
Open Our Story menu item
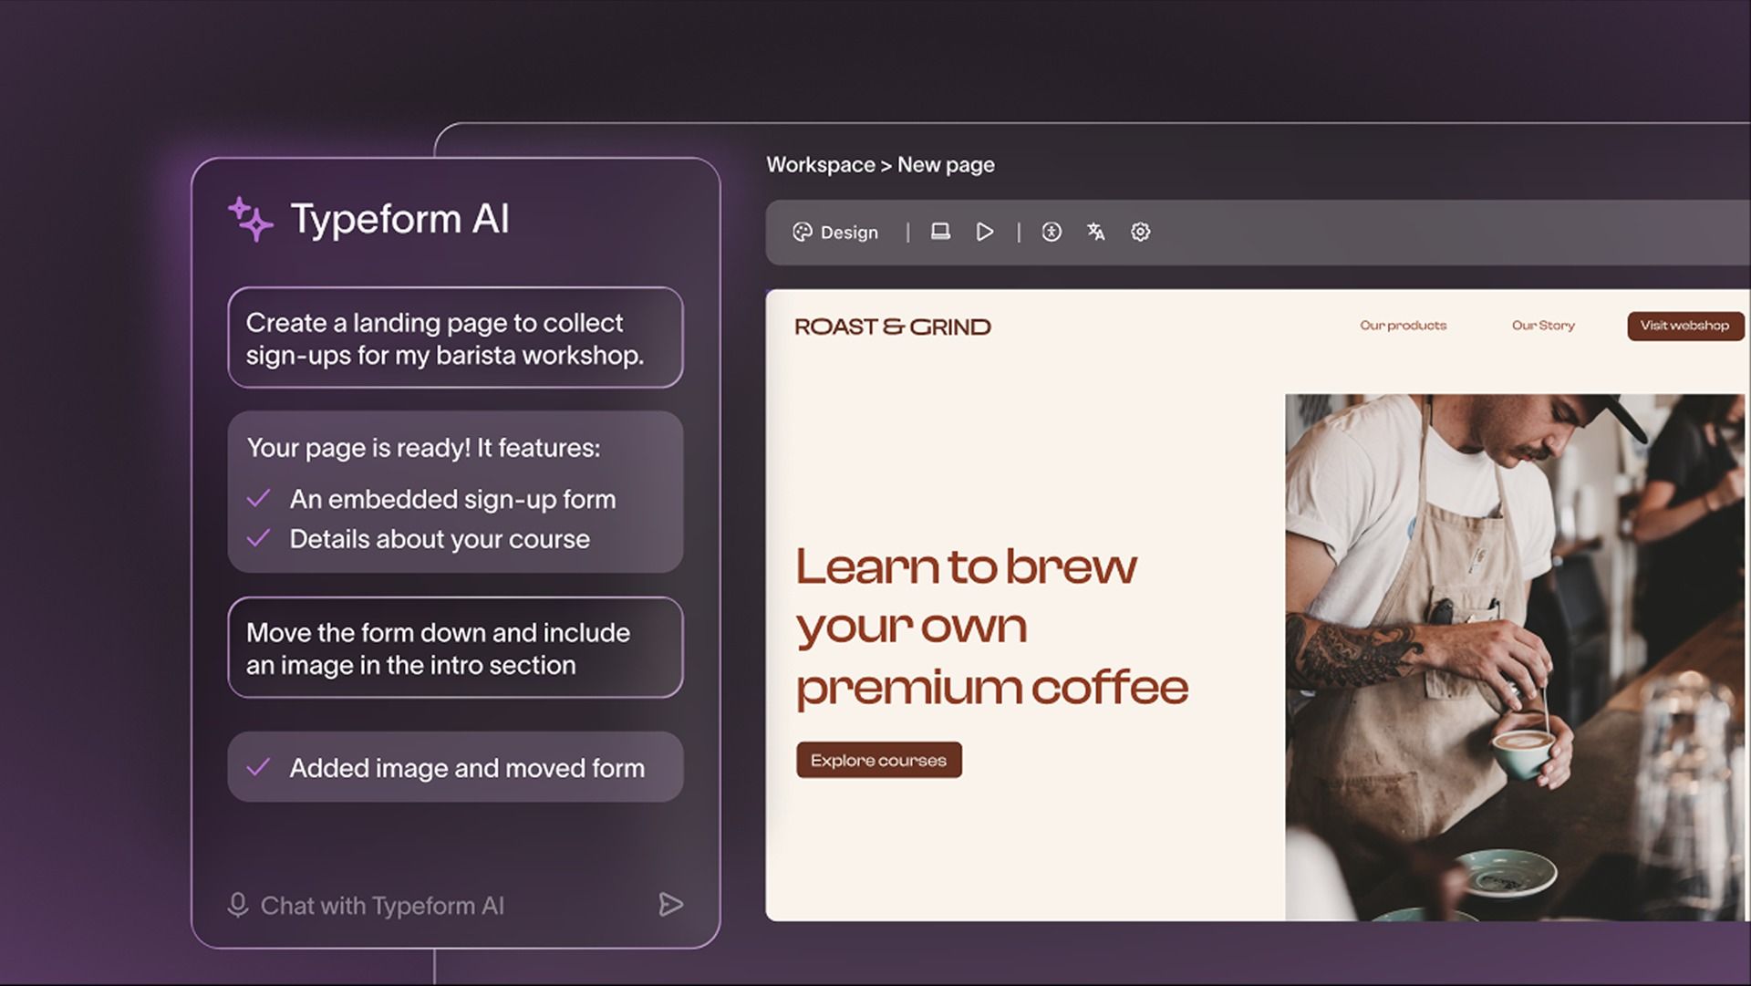[1543, 326]
